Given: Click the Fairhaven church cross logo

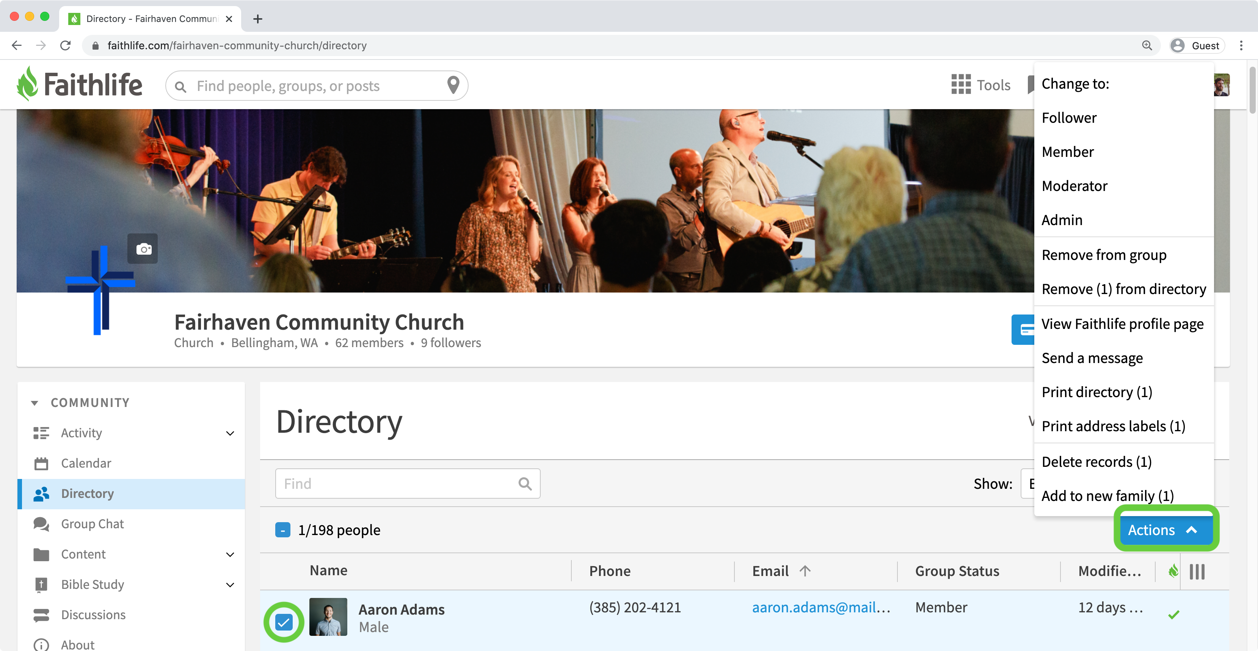Looking at the screenshot, I should (100, 290).
